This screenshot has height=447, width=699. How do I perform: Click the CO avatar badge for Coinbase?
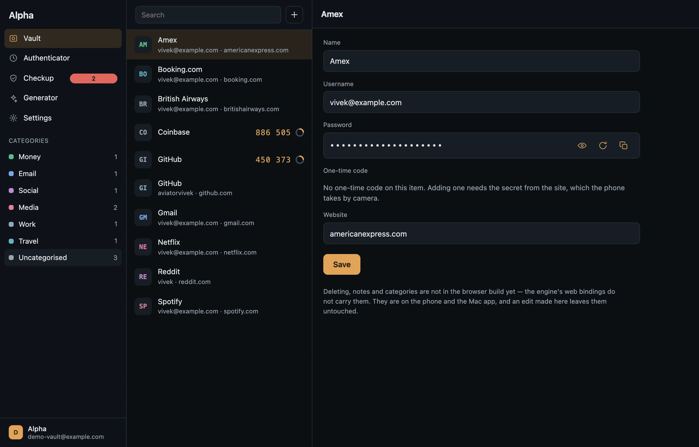143,132
